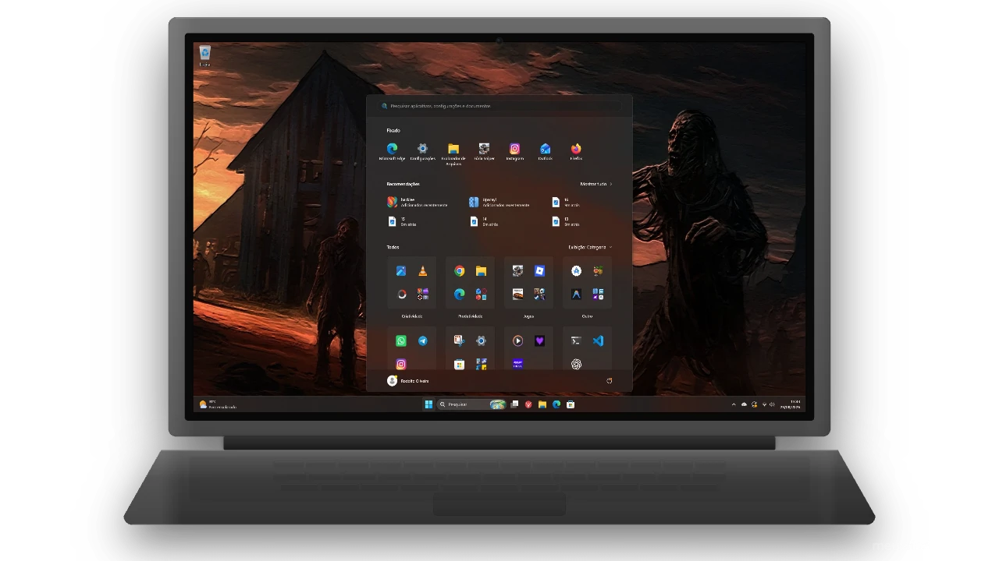This screenshot has width=999, height=561.
Task: Launch Telegram in the social group
Action: coord(422,340)
